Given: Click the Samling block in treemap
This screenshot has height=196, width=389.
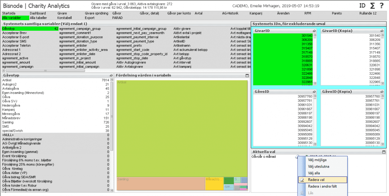Looking at the screenshot, I should (161, 183).
